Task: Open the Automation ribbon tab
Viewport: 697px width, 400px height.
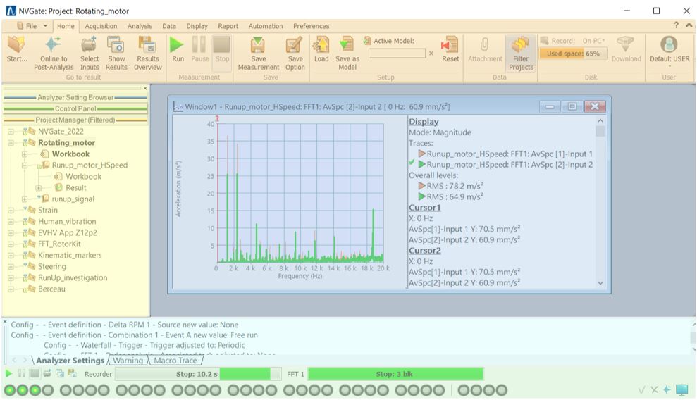Action: [x=266, y=26]
